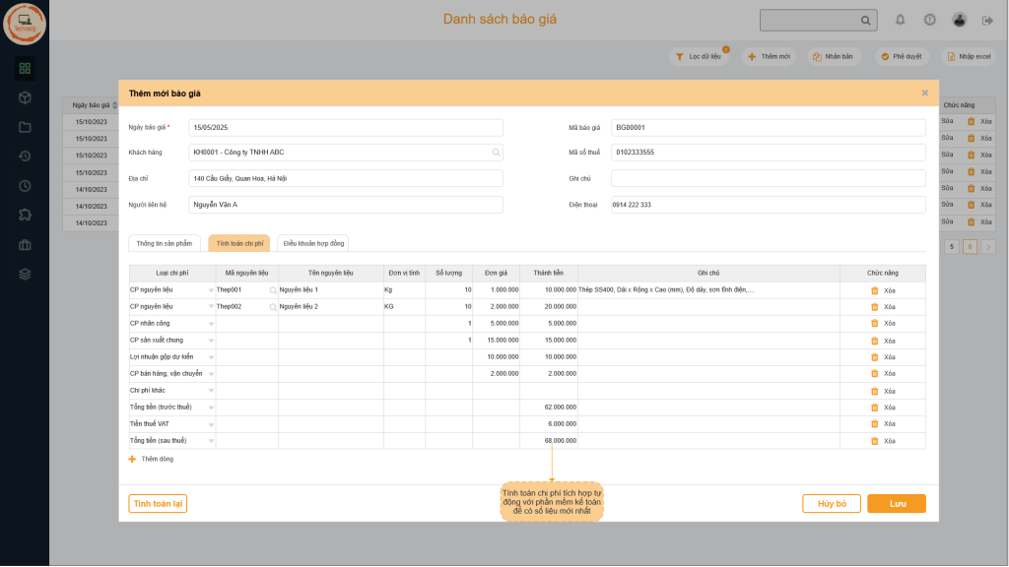Image resolution: width=1009 pixels, height=567 pixels.
Task: Click the folder icon in sidebar
Action: click(x=25, y=127)
